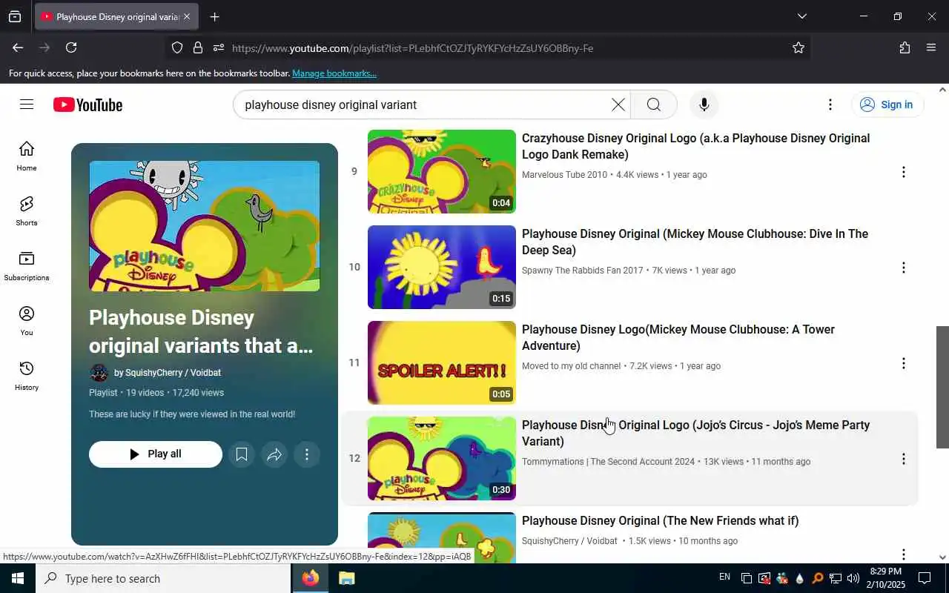949x593 pixels.
Task: Open File Explorer from taskbar
Action: pos(346,578)
